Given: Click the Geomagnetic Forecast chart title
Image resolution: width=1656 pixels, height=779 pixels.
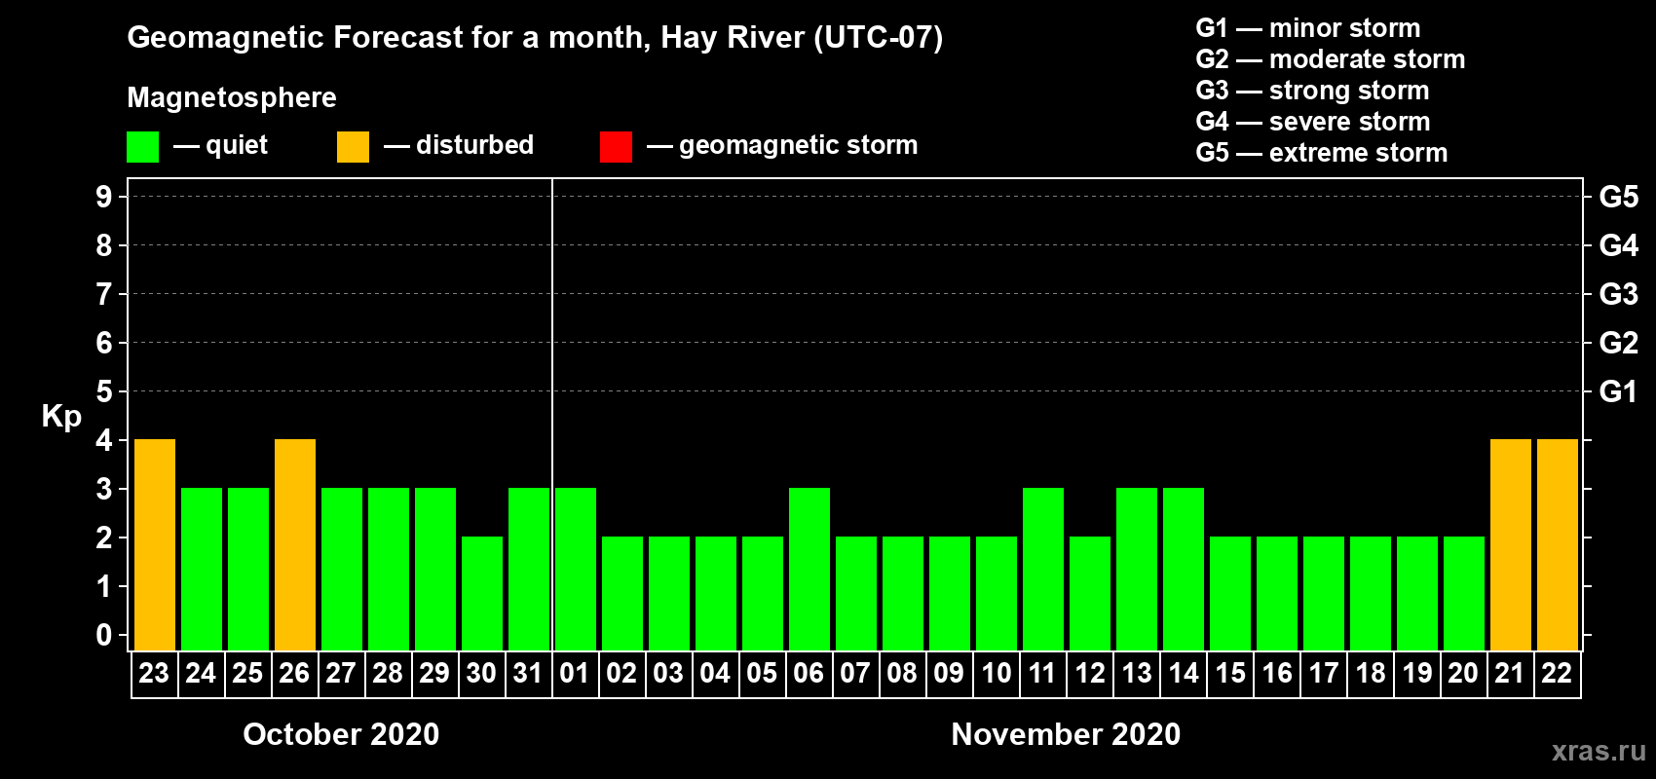Looking at the screenshot, I should pos(535,38).
